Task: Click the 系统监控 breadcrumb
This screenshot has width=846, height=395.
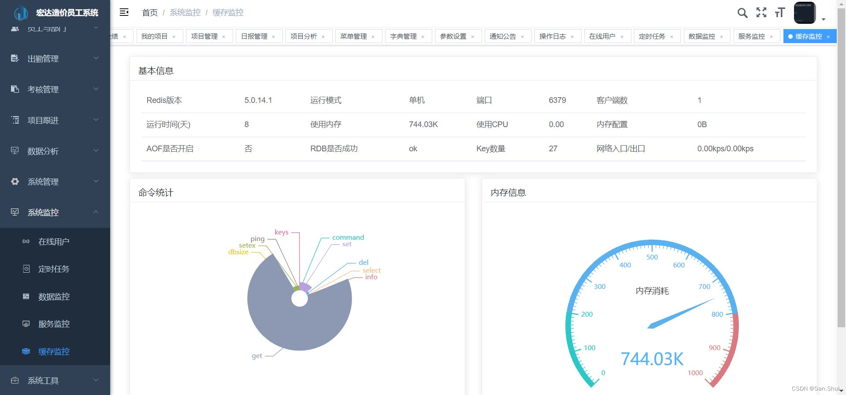Action: (185, 13)
